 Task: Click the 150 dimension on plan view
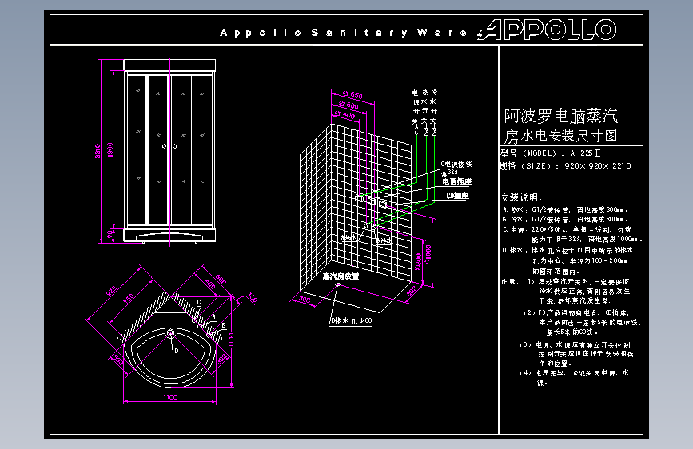(252, 297)
